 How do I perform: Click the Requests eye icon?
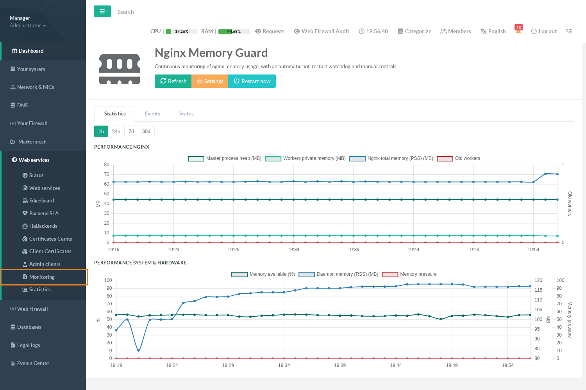tap(258, 31)
